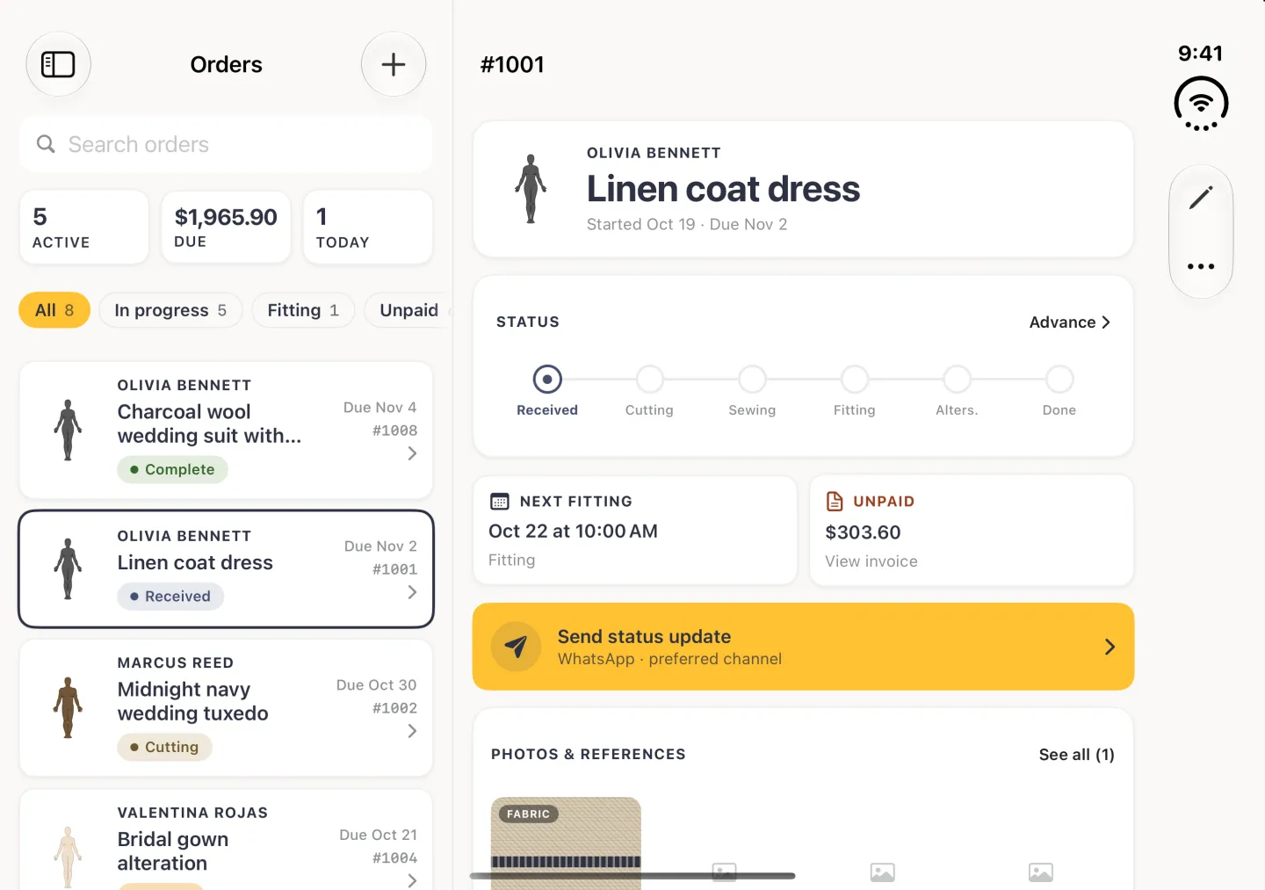Expand the Send status update chevron

point(1110,647)
